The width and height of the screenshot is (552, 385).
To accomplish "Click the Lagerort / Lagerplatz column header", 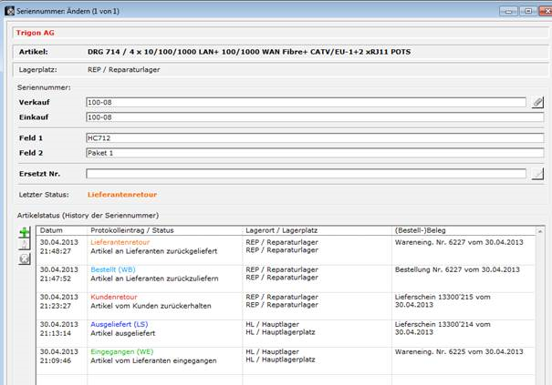I will click(316, 230).
